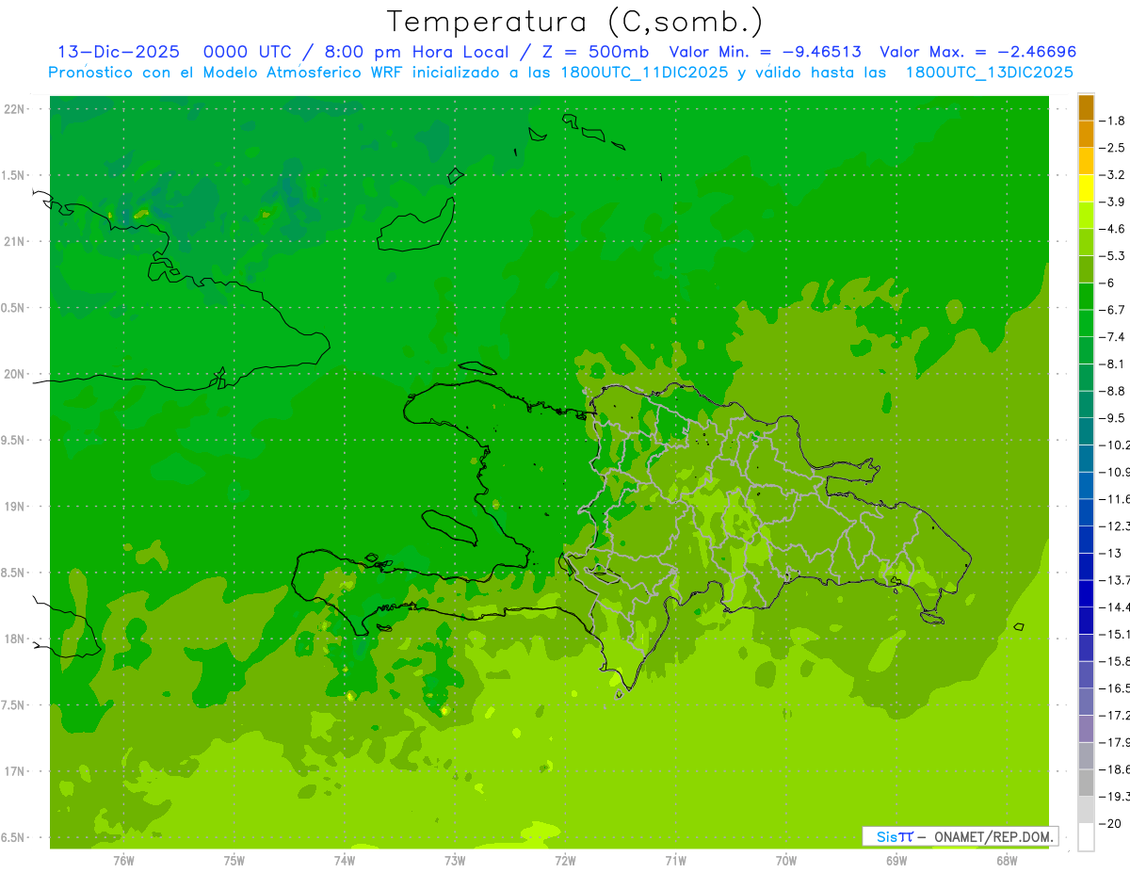This screenshot has width=1130, height=873.
Task: Click the "19N" latitude label
Action: (x=14, y=507)
